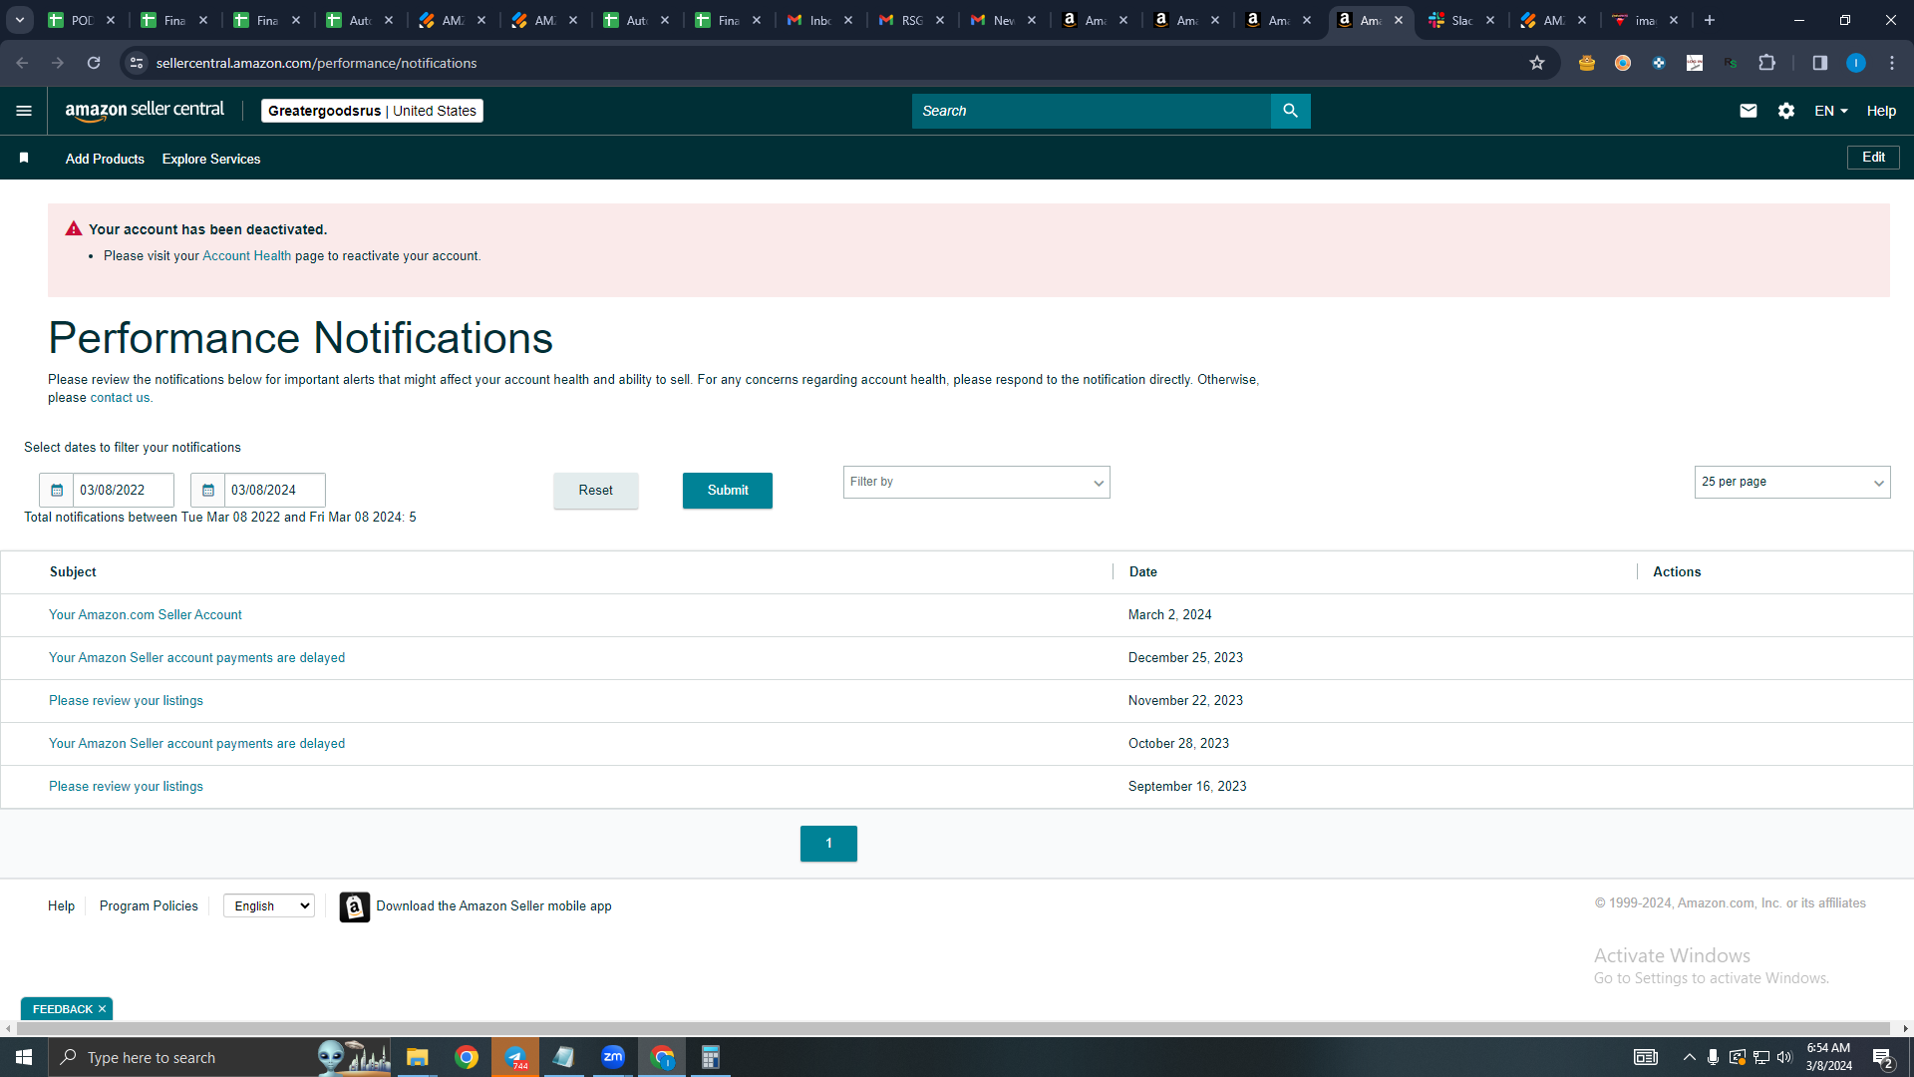
Task: Switch to the Inbox Gmail browser tab
Action: [819, 20]
